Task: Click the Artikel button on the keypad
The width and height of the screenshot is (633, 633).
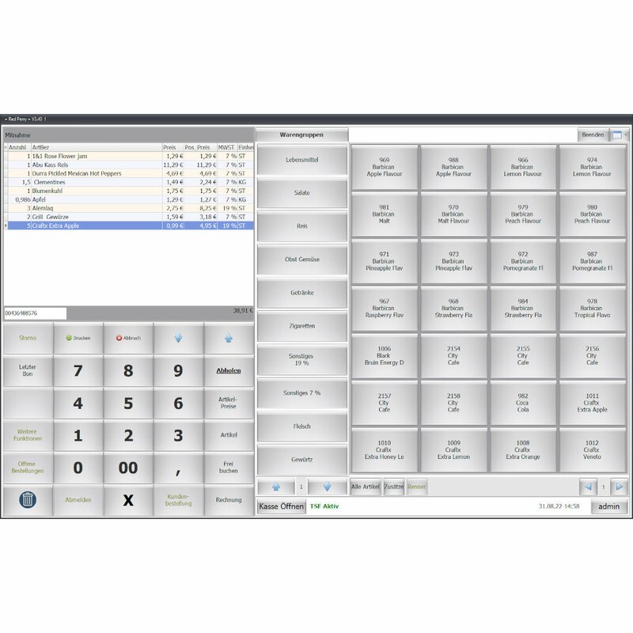Action: 229,435
